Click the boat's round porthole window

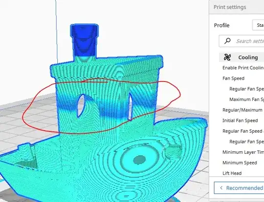(x=139, y=160)
